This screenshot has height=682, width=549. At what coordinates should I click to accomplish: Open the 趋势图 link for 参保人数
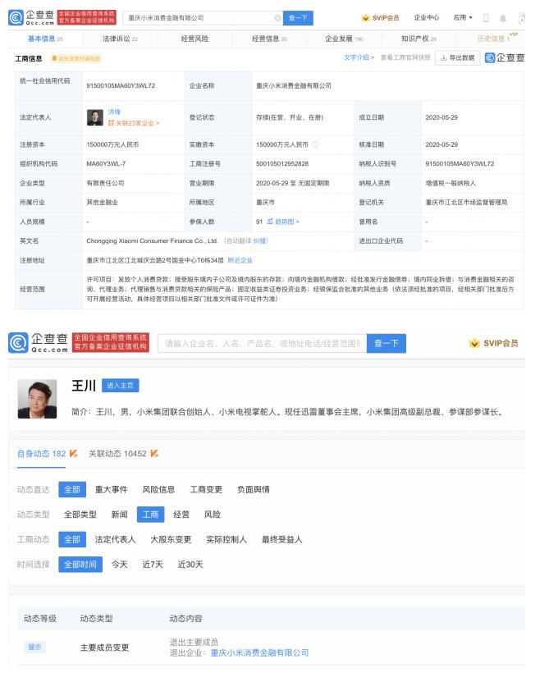coord(283,222)
